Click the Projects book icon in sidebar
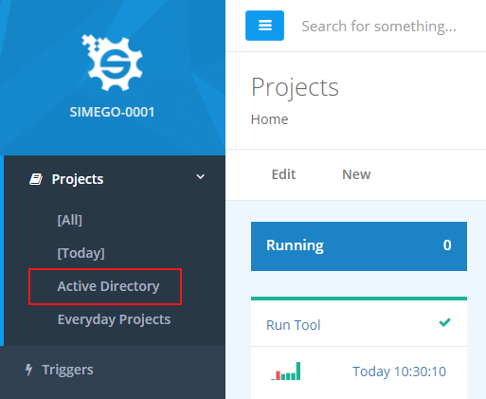This screenshot has width=486, height=399. pos(36,179)
